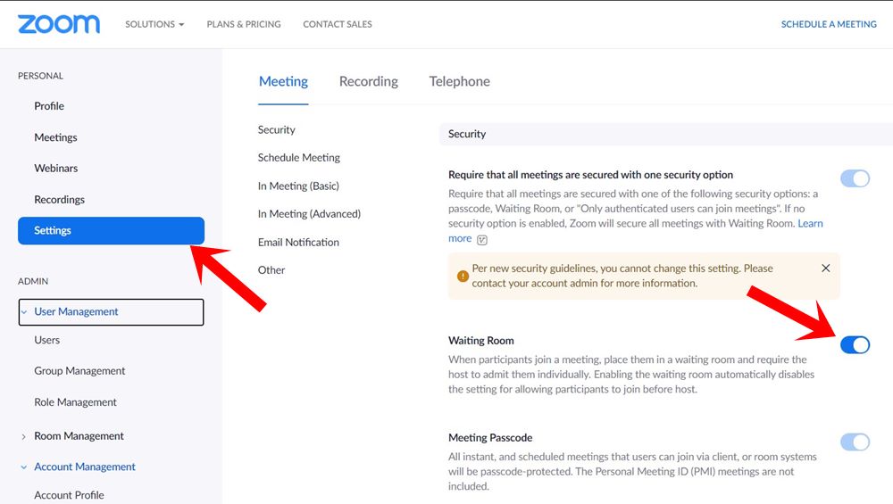Jump to Schedule Meeting section
The image size is (893, 504).
click(x=298, y=158)
